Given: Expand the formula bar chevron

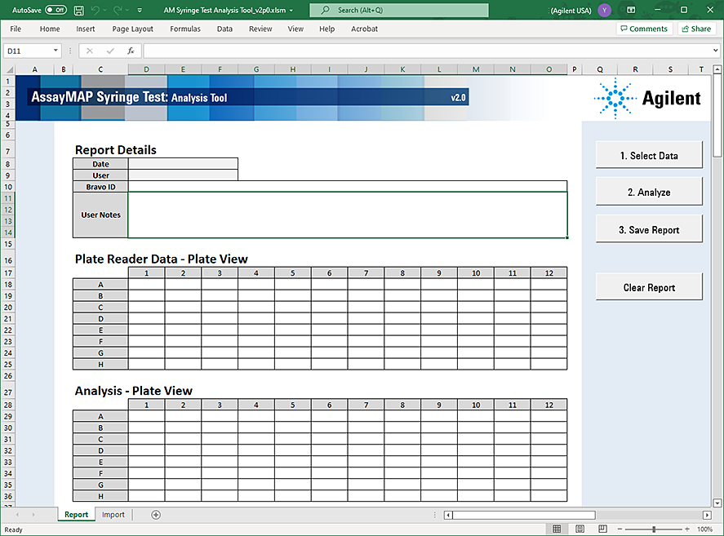Looking at the screenshot, I should coord(715,51).
